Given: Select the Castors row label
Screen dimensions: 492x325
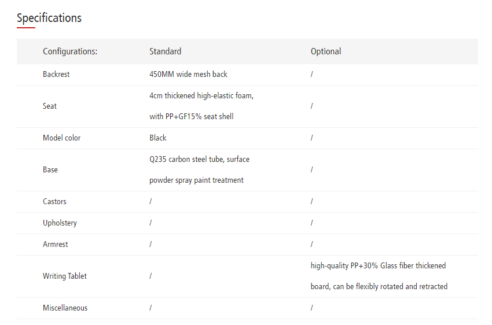Looking at the screenshot, I should tap(54, 202).
